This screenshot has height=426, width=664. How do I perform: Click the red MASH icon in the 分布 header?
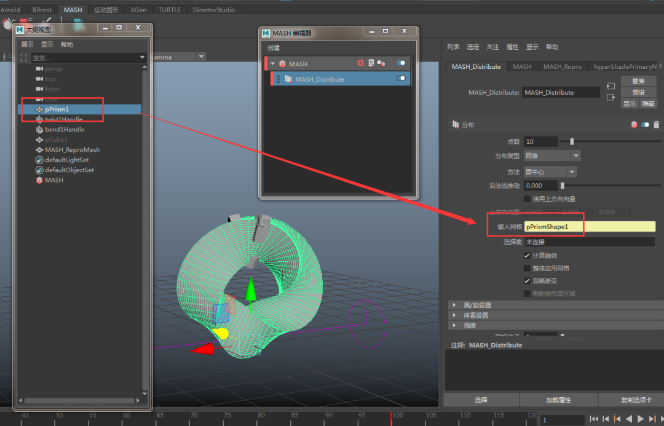(x=634, y=125)
